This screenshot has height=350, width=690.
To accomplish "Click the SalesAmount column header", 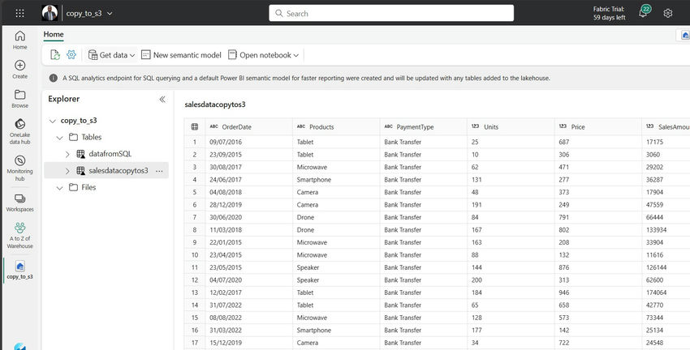I will pos(666,127).
